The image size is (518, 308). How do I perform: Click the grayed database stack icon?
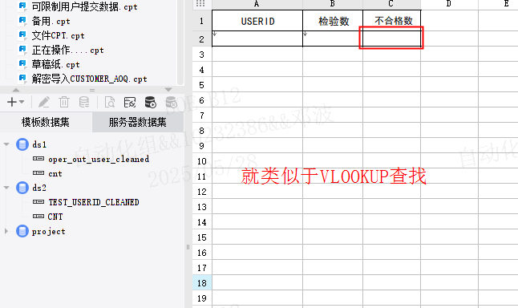pyautogui.click(x=84, y=102)
